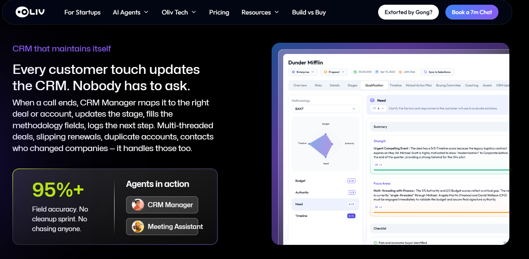Switch to the Timeline tab in deal tabs
Viewport: 529px width, 259px height.
pos(396,85)
